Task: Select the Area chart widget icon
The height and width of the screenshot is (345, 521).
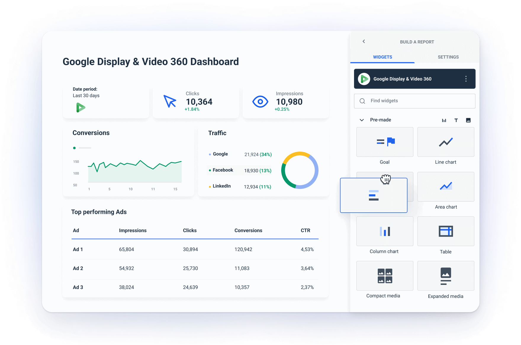Action: click(446, 187)
